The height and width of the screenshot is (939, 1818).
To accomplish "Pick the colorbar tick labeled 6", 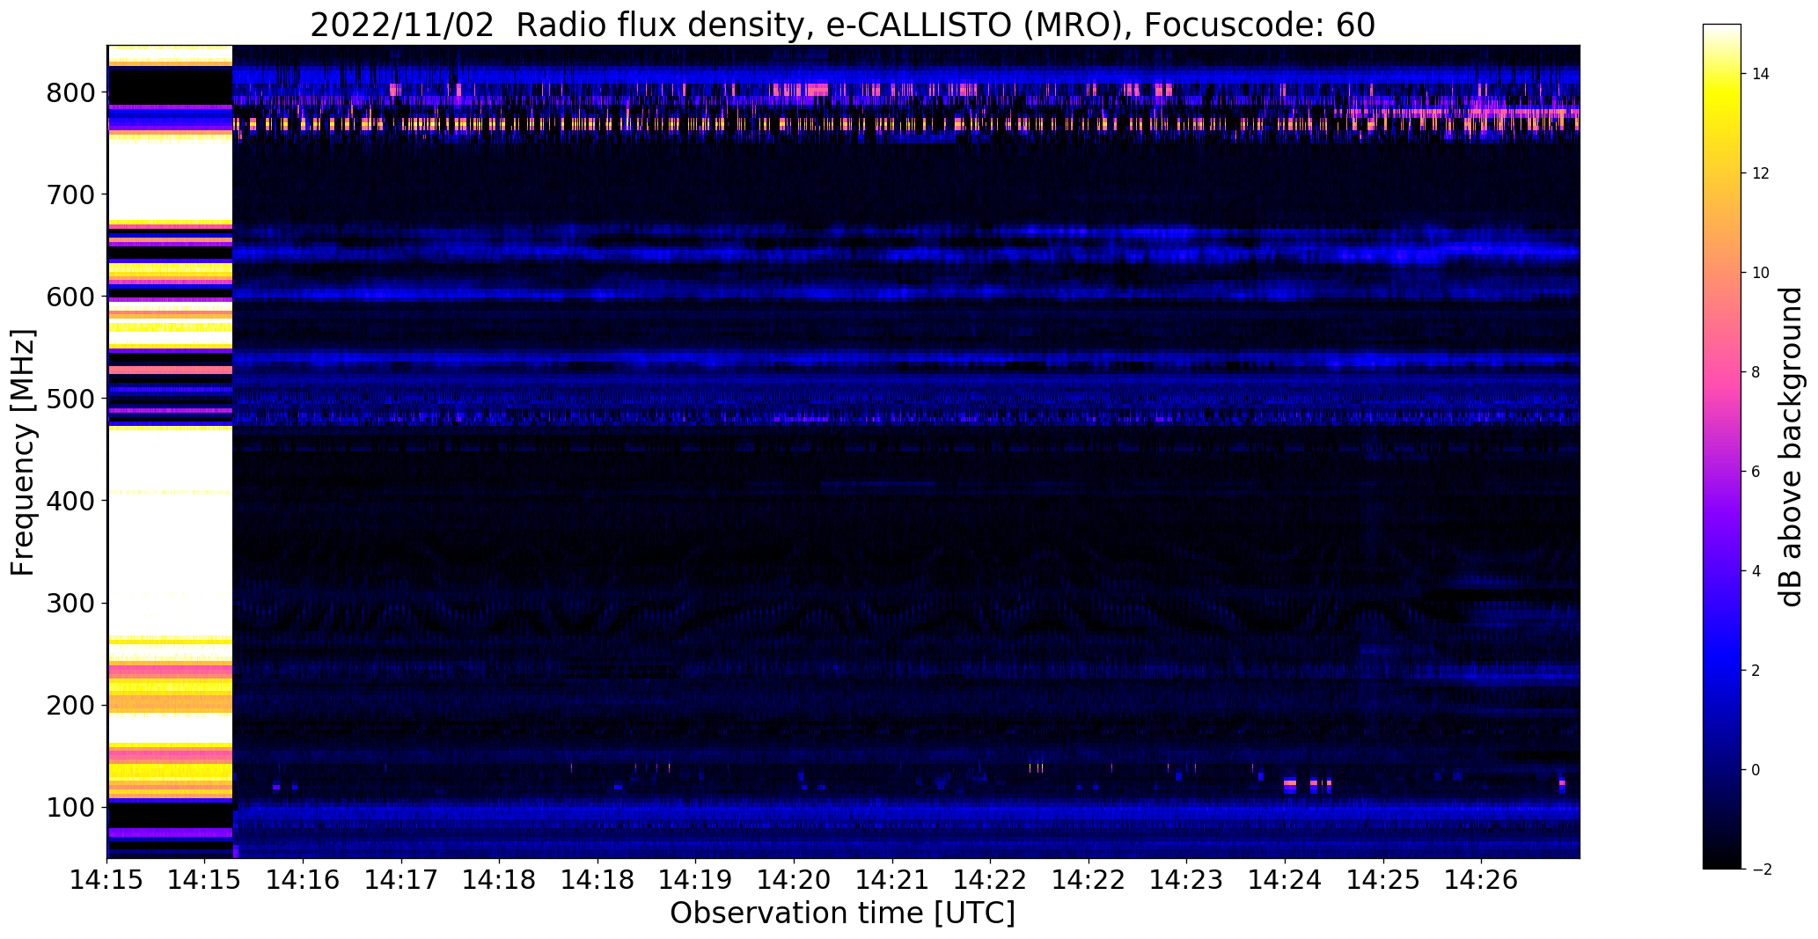I will tap(1756, 472).
